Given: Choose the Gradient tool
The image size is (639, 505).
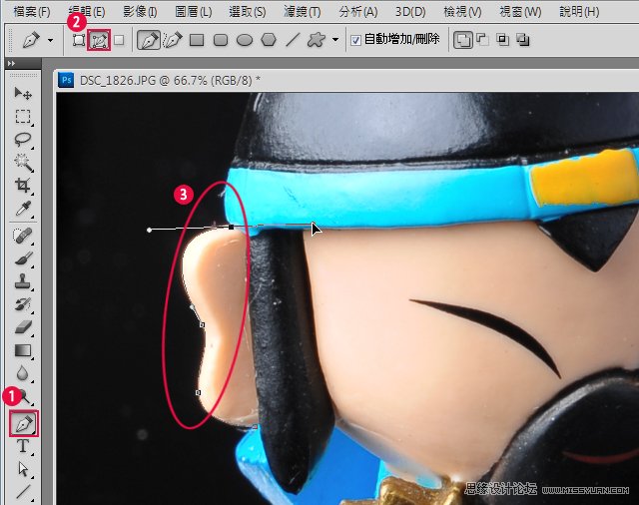Looking at the screenshot, I should (x=23, y=349).
